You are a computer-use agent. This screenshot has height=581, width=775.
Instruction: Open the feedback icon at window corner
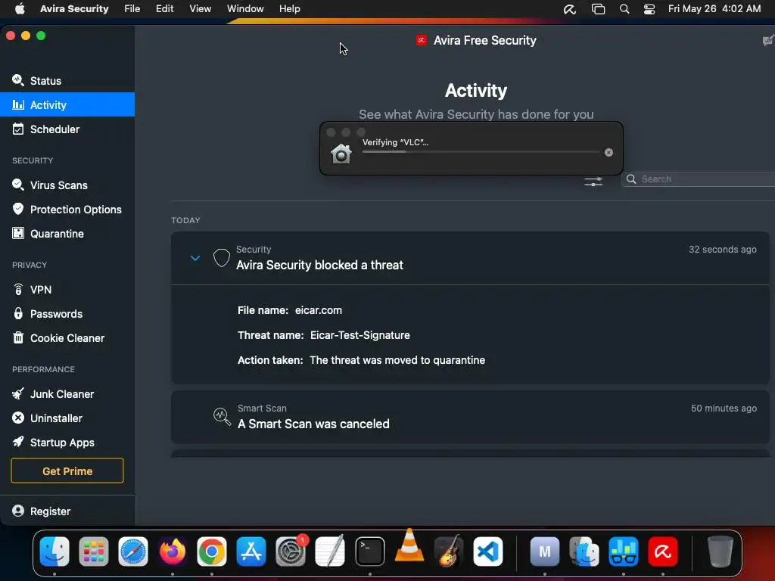tap(769, 41)
